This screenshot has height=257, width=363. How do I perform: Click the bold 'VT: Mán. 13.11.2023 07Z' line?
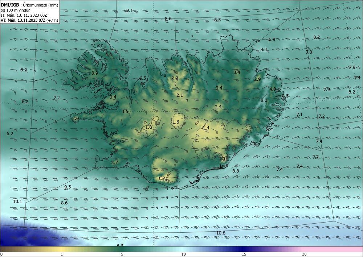pyautogui.click(x=23, y=20)
